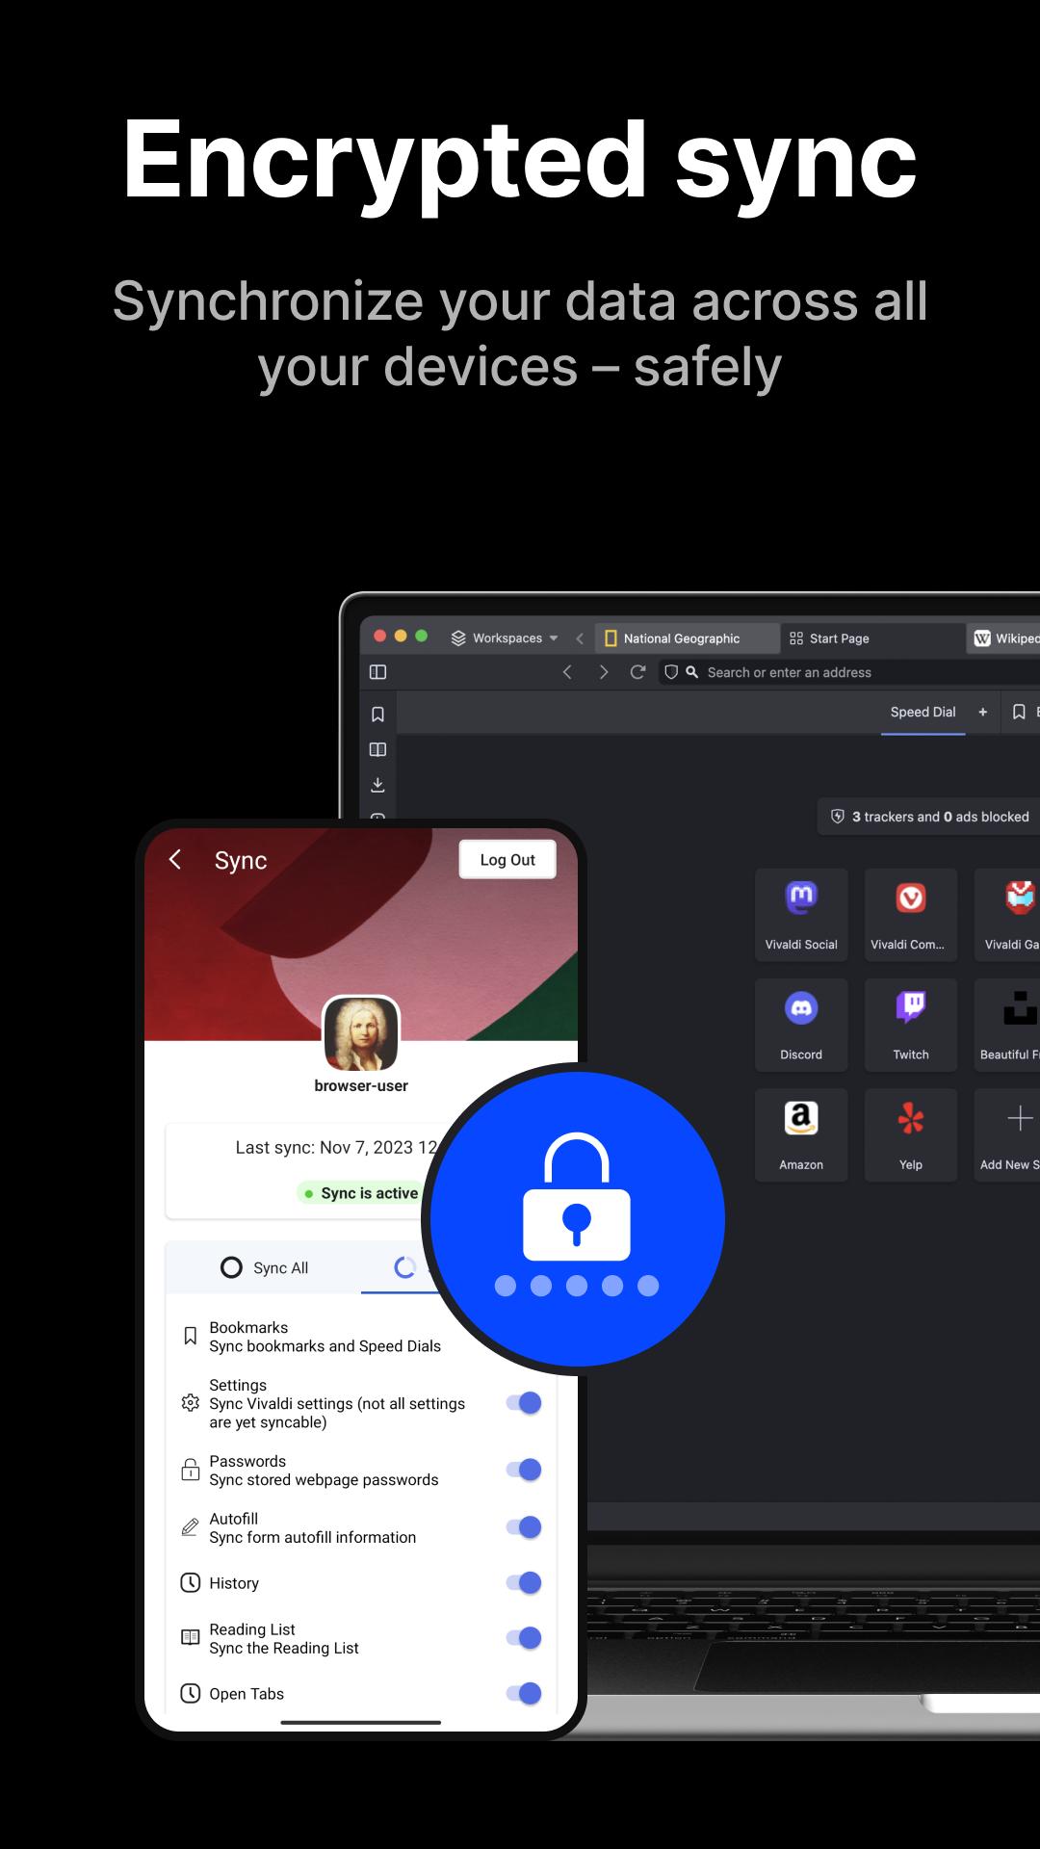The height and width of the screenshot is (1849, 1040).
Task: Open the Bookmarks start page icon
Action: tap(1019, 712)
